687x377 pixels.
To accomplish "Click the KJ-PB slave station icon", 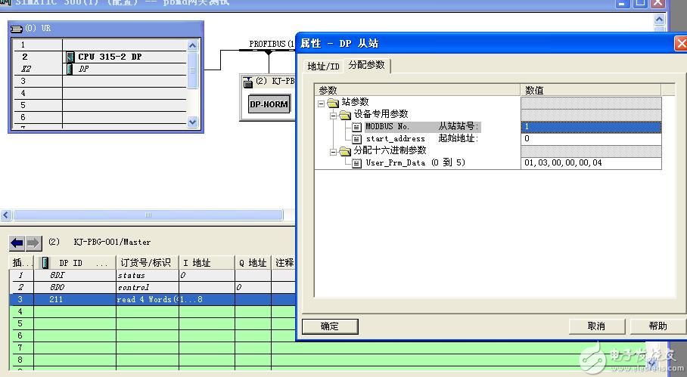I will 248,82.
